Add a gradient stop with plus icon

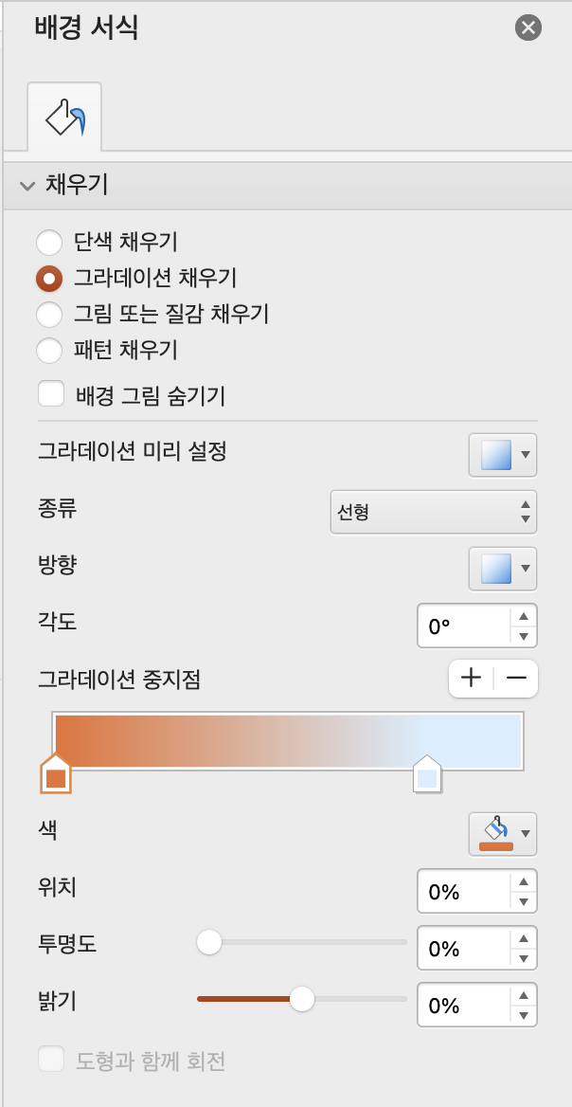click(x=471, y=679)
